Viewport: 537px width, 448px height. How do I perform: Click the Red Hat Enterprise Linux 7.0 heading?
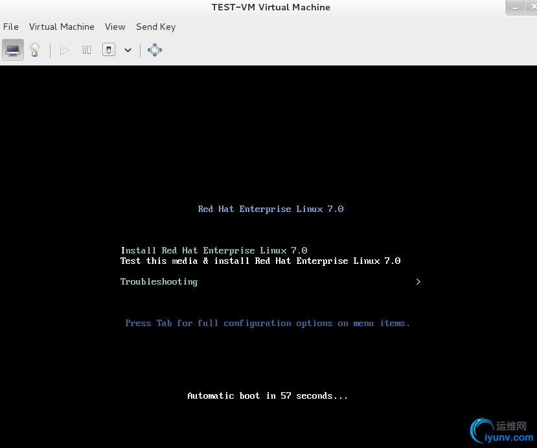(x=271, y=209)
